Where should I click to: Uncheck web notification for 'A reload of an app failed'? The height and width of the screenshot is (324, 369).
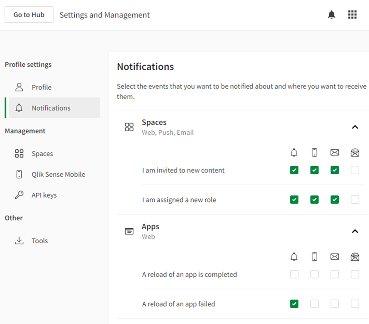click(x=294, y=304)
